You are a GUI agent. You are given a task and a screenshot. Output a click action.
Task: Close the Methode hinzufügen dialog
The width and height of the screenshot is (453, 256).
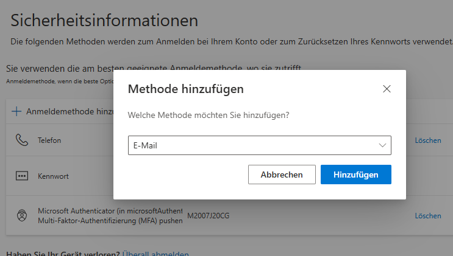coord(387,89)
